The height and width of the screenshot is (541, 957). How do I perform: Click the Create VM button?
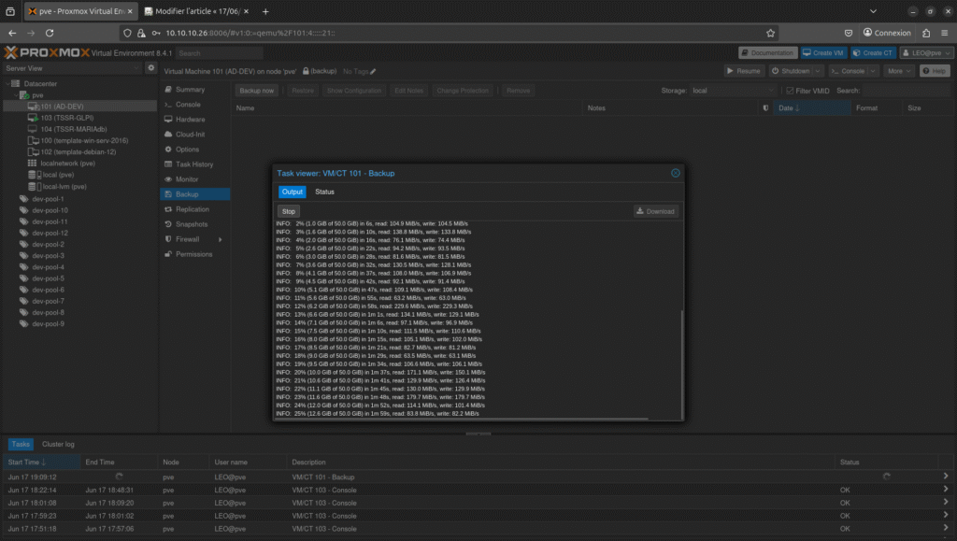[x=821, y=53]
